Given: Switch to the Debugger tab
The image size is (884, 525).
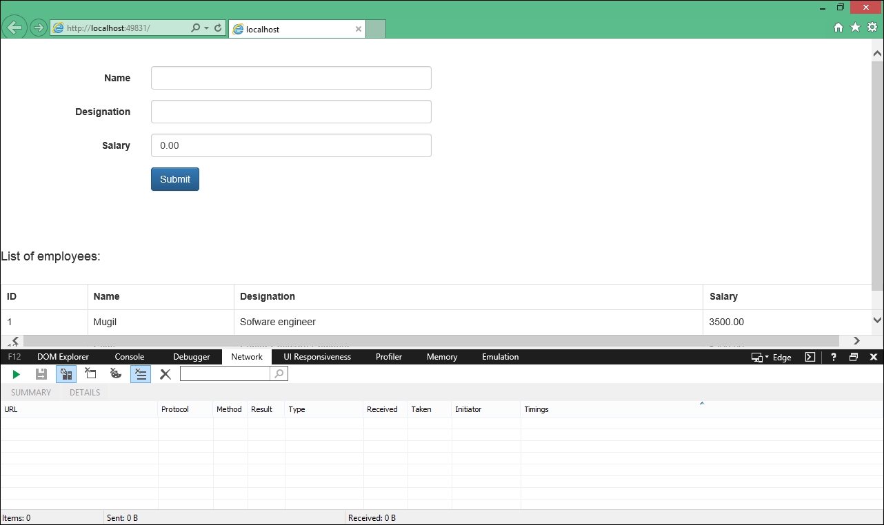Looking at the screenshot, I should pyautogui.click(x=192, y=357).
